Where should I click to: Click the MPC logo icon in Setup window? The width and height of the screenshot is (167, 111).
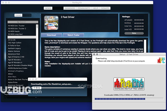click(x=161, y=60)
